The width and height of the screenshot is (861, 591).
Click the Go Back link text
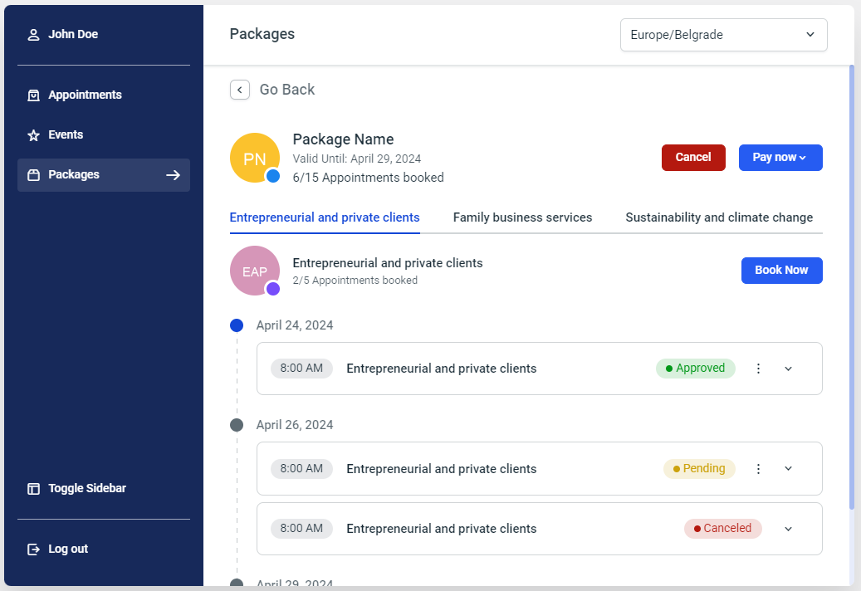point(287,90)
